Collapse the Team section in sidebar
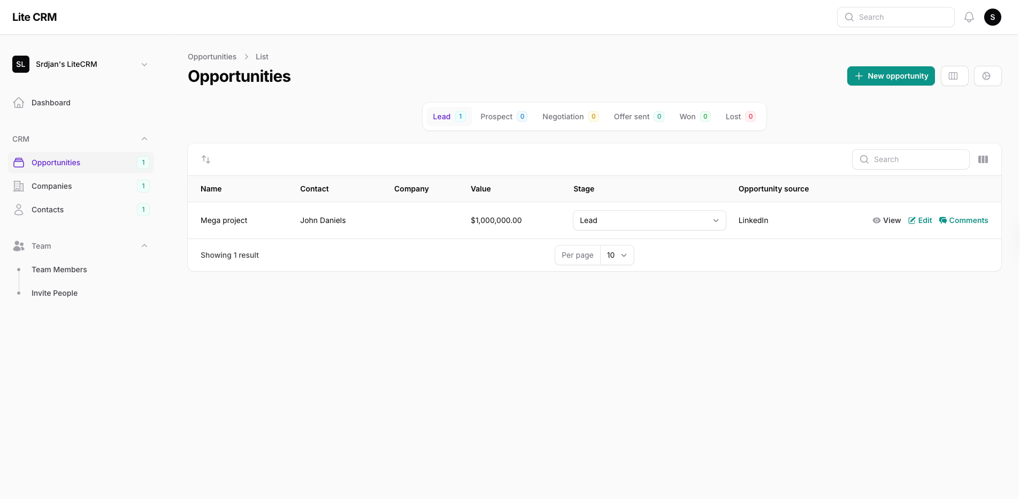The image size is (1020, 499). point(144,245)
